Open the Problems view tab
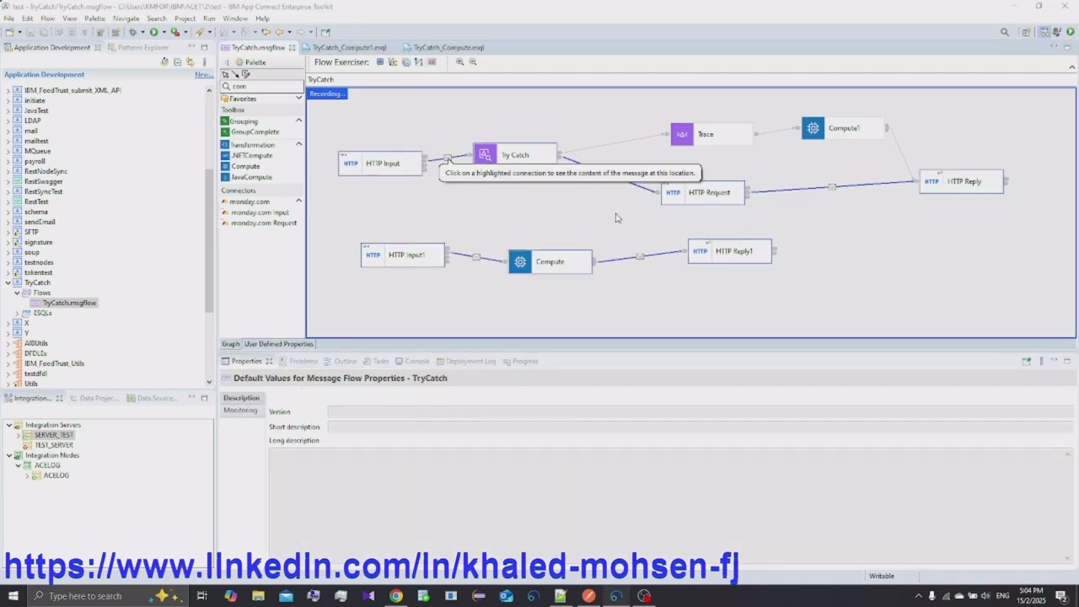 298,361
